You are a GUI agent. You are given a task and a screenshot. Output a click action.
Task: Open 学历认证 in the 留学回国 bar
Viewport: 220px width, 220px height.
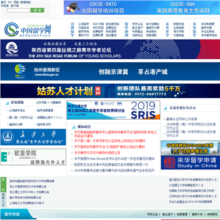click(x=153, y=215)
